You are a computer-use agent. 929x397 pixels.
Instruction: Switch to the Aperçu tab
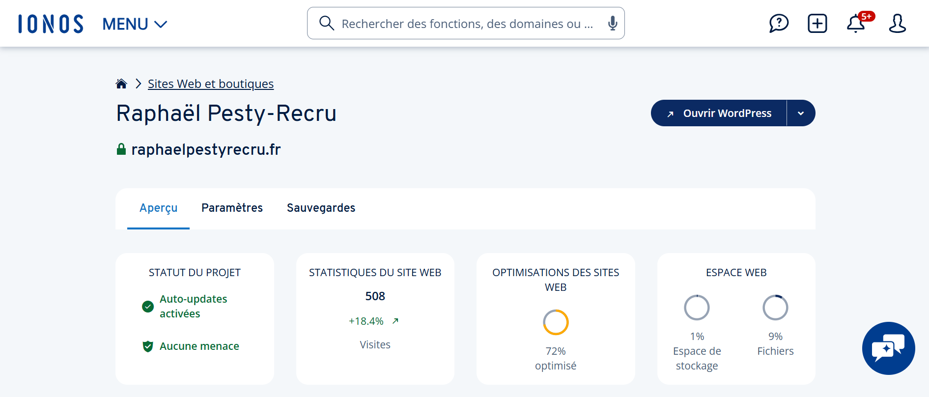(x=158, y=208)
